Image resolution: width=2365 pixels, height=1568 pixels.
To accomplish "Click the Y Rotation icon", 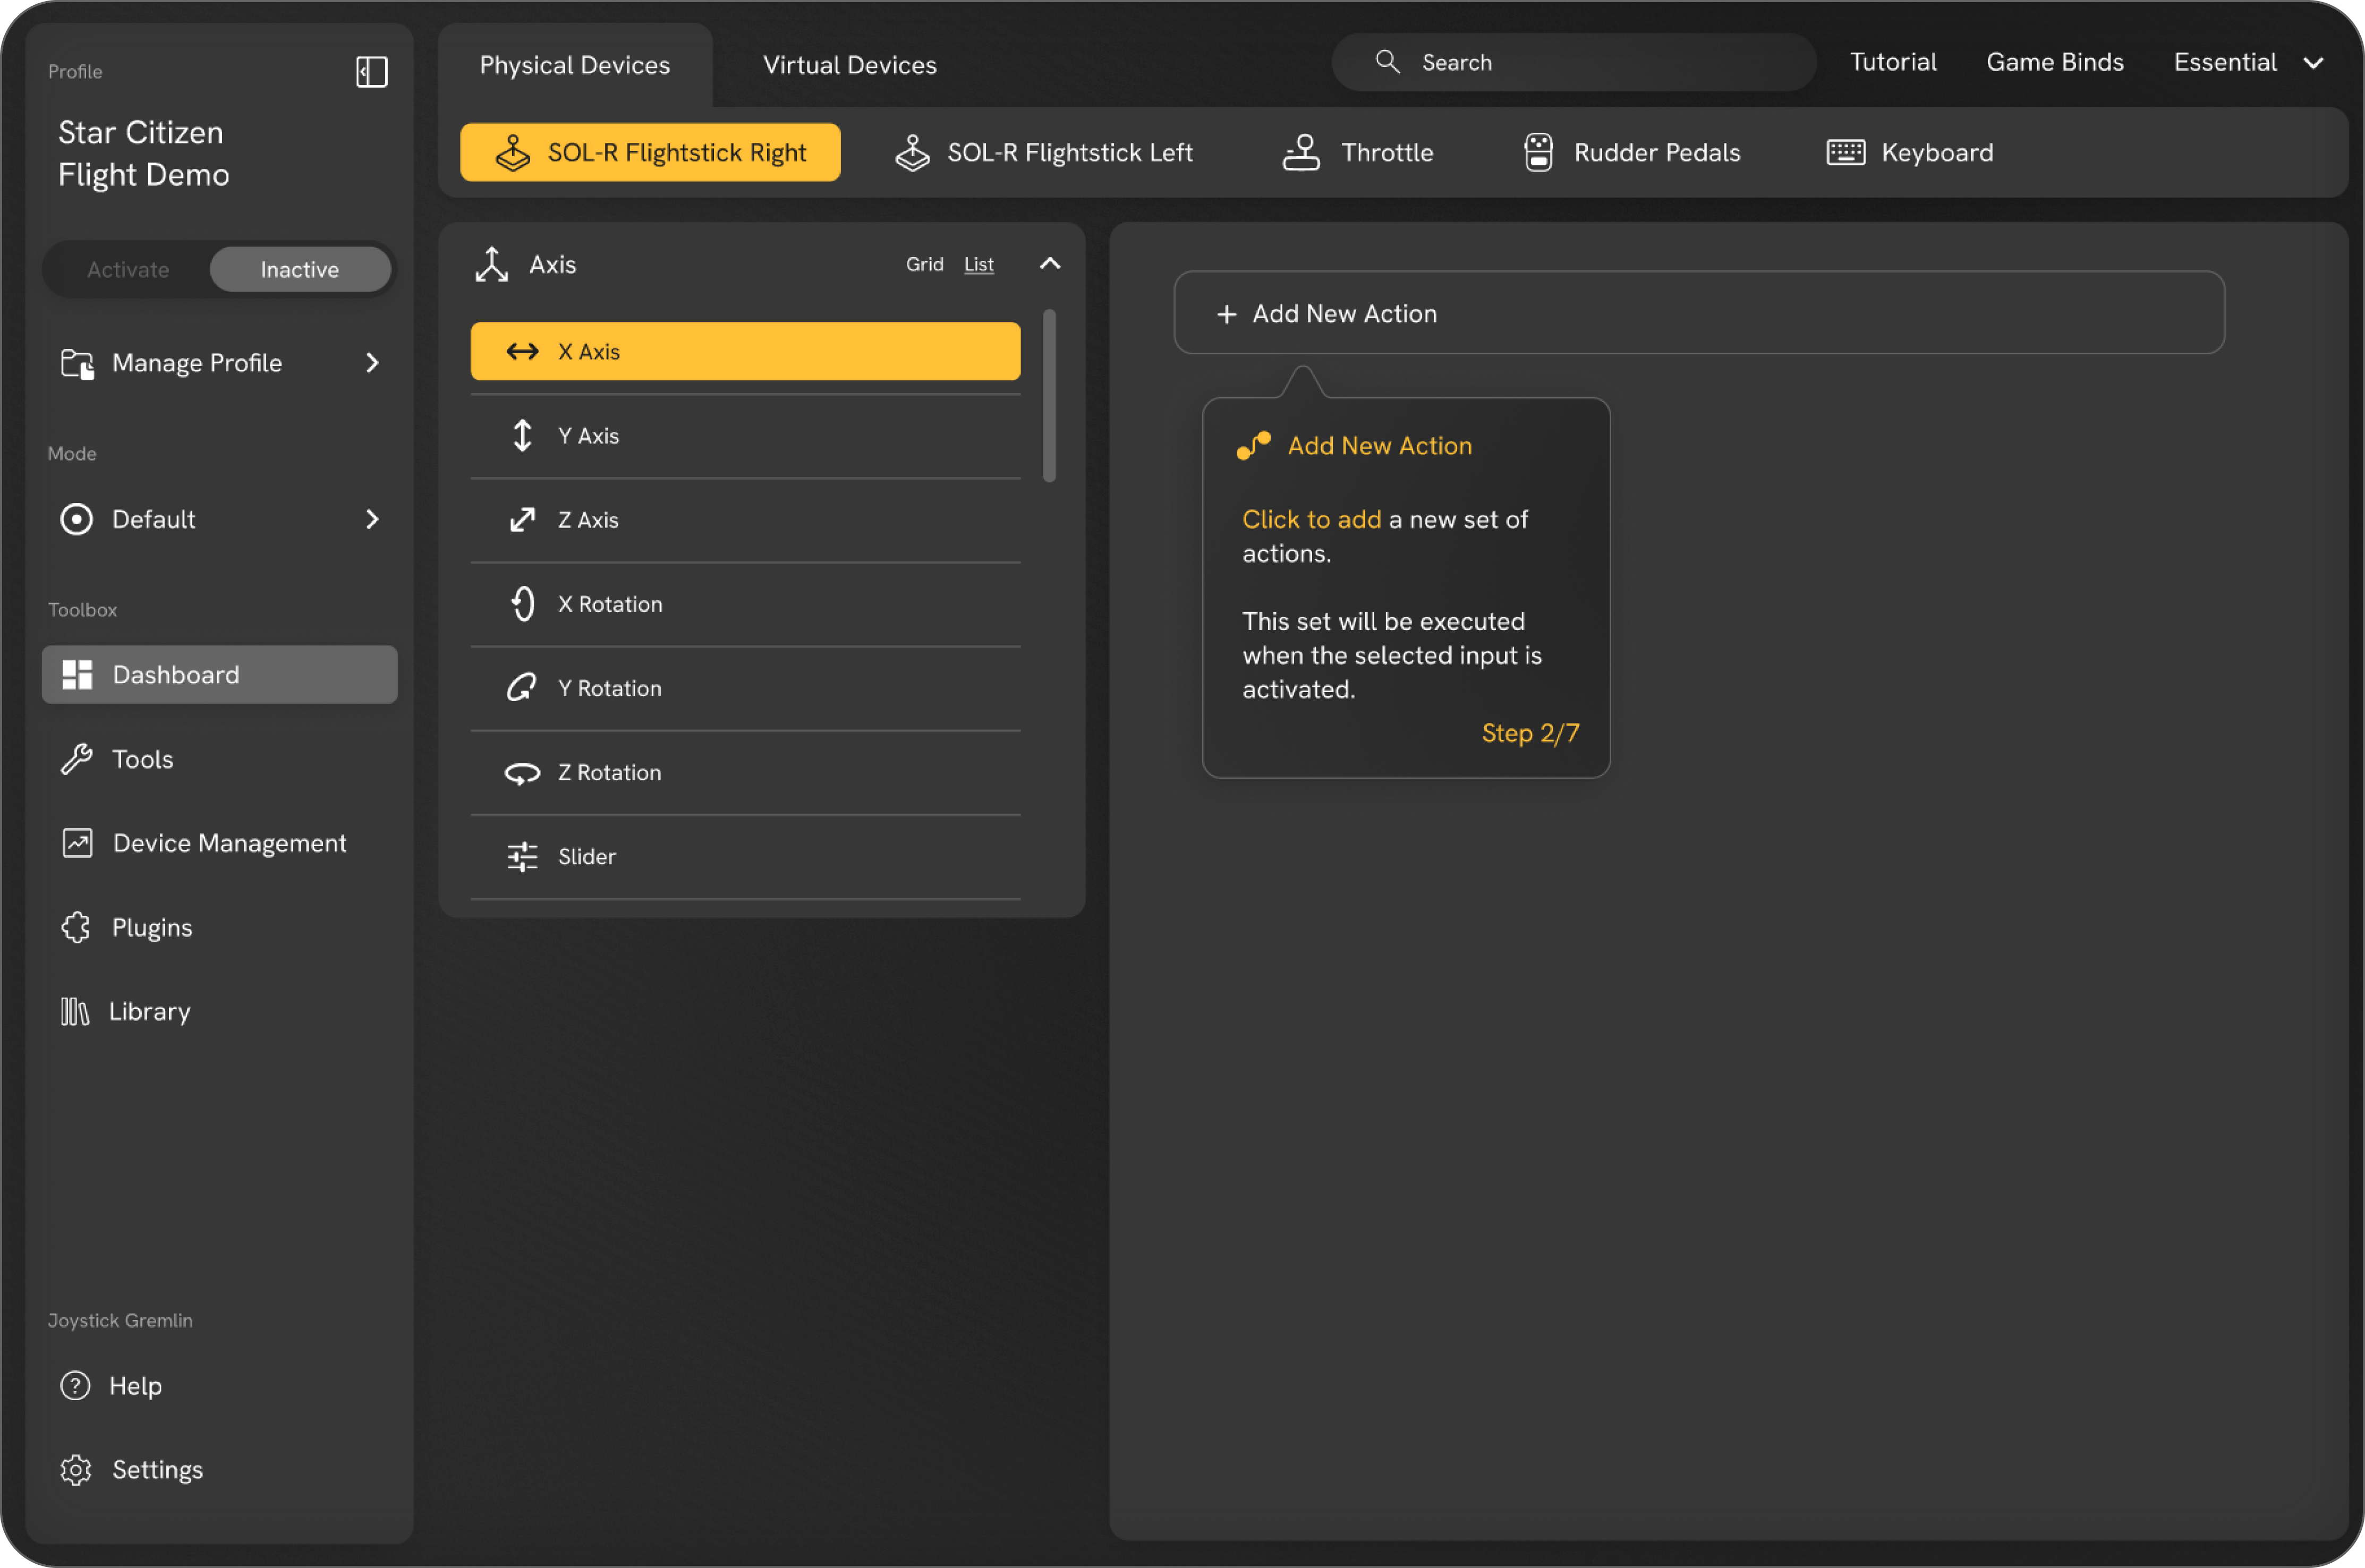I will [x=522, y=688].
